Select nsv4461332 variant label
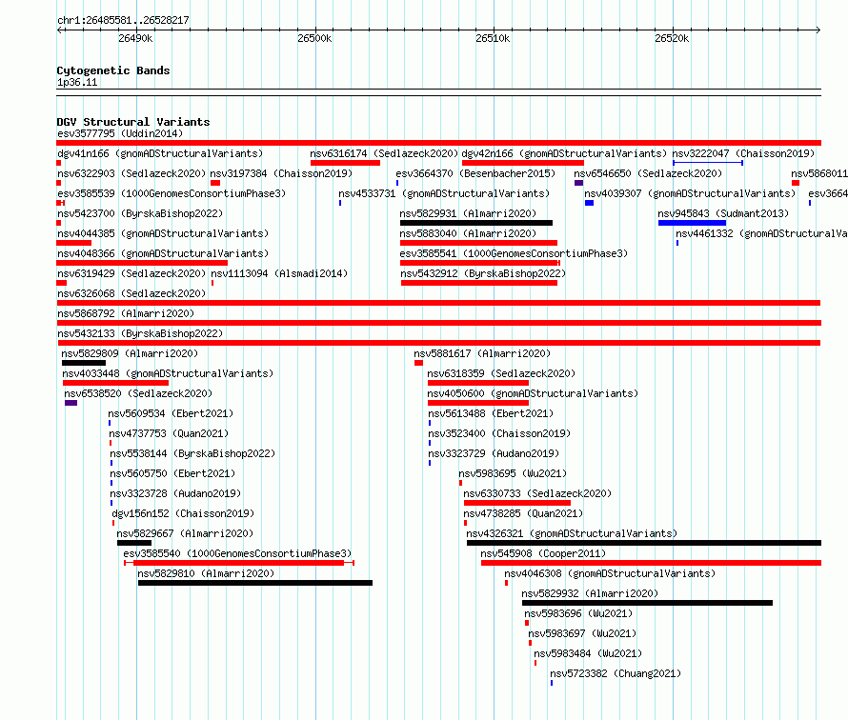This screenshot has width=848, height=720. pyautogui.click(x=761, y=233)
